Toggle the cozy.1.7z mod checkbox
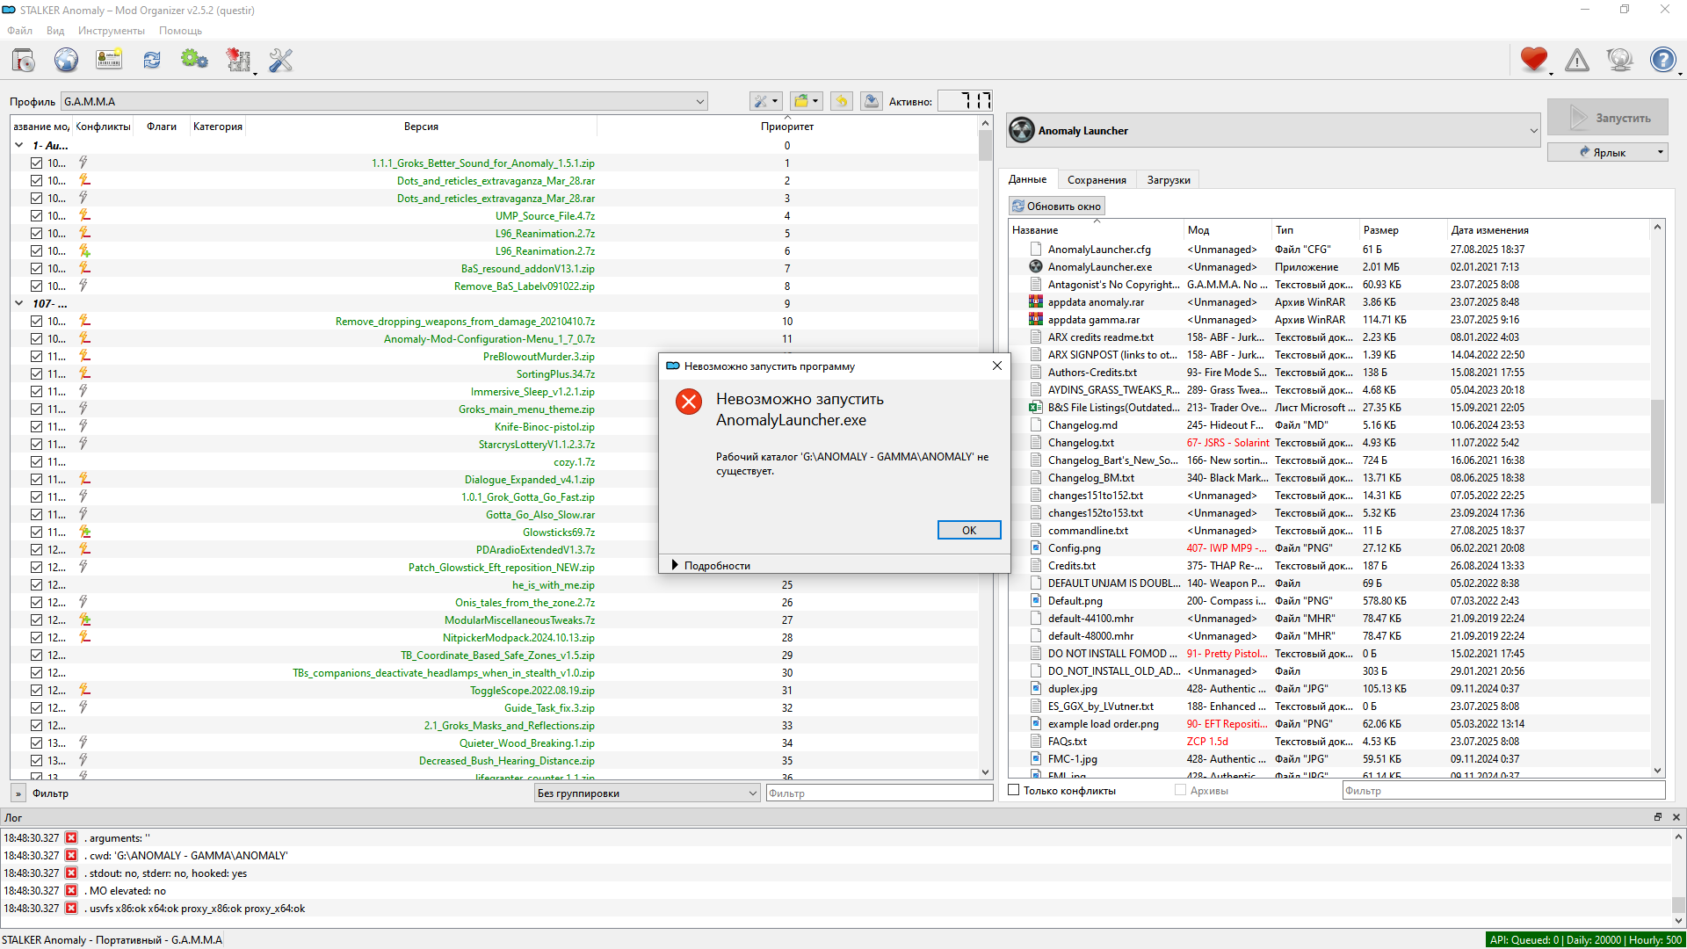 tap(36, 462)
